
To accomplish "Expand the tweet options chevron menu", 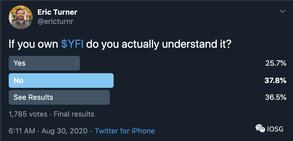I will [283, 11].
